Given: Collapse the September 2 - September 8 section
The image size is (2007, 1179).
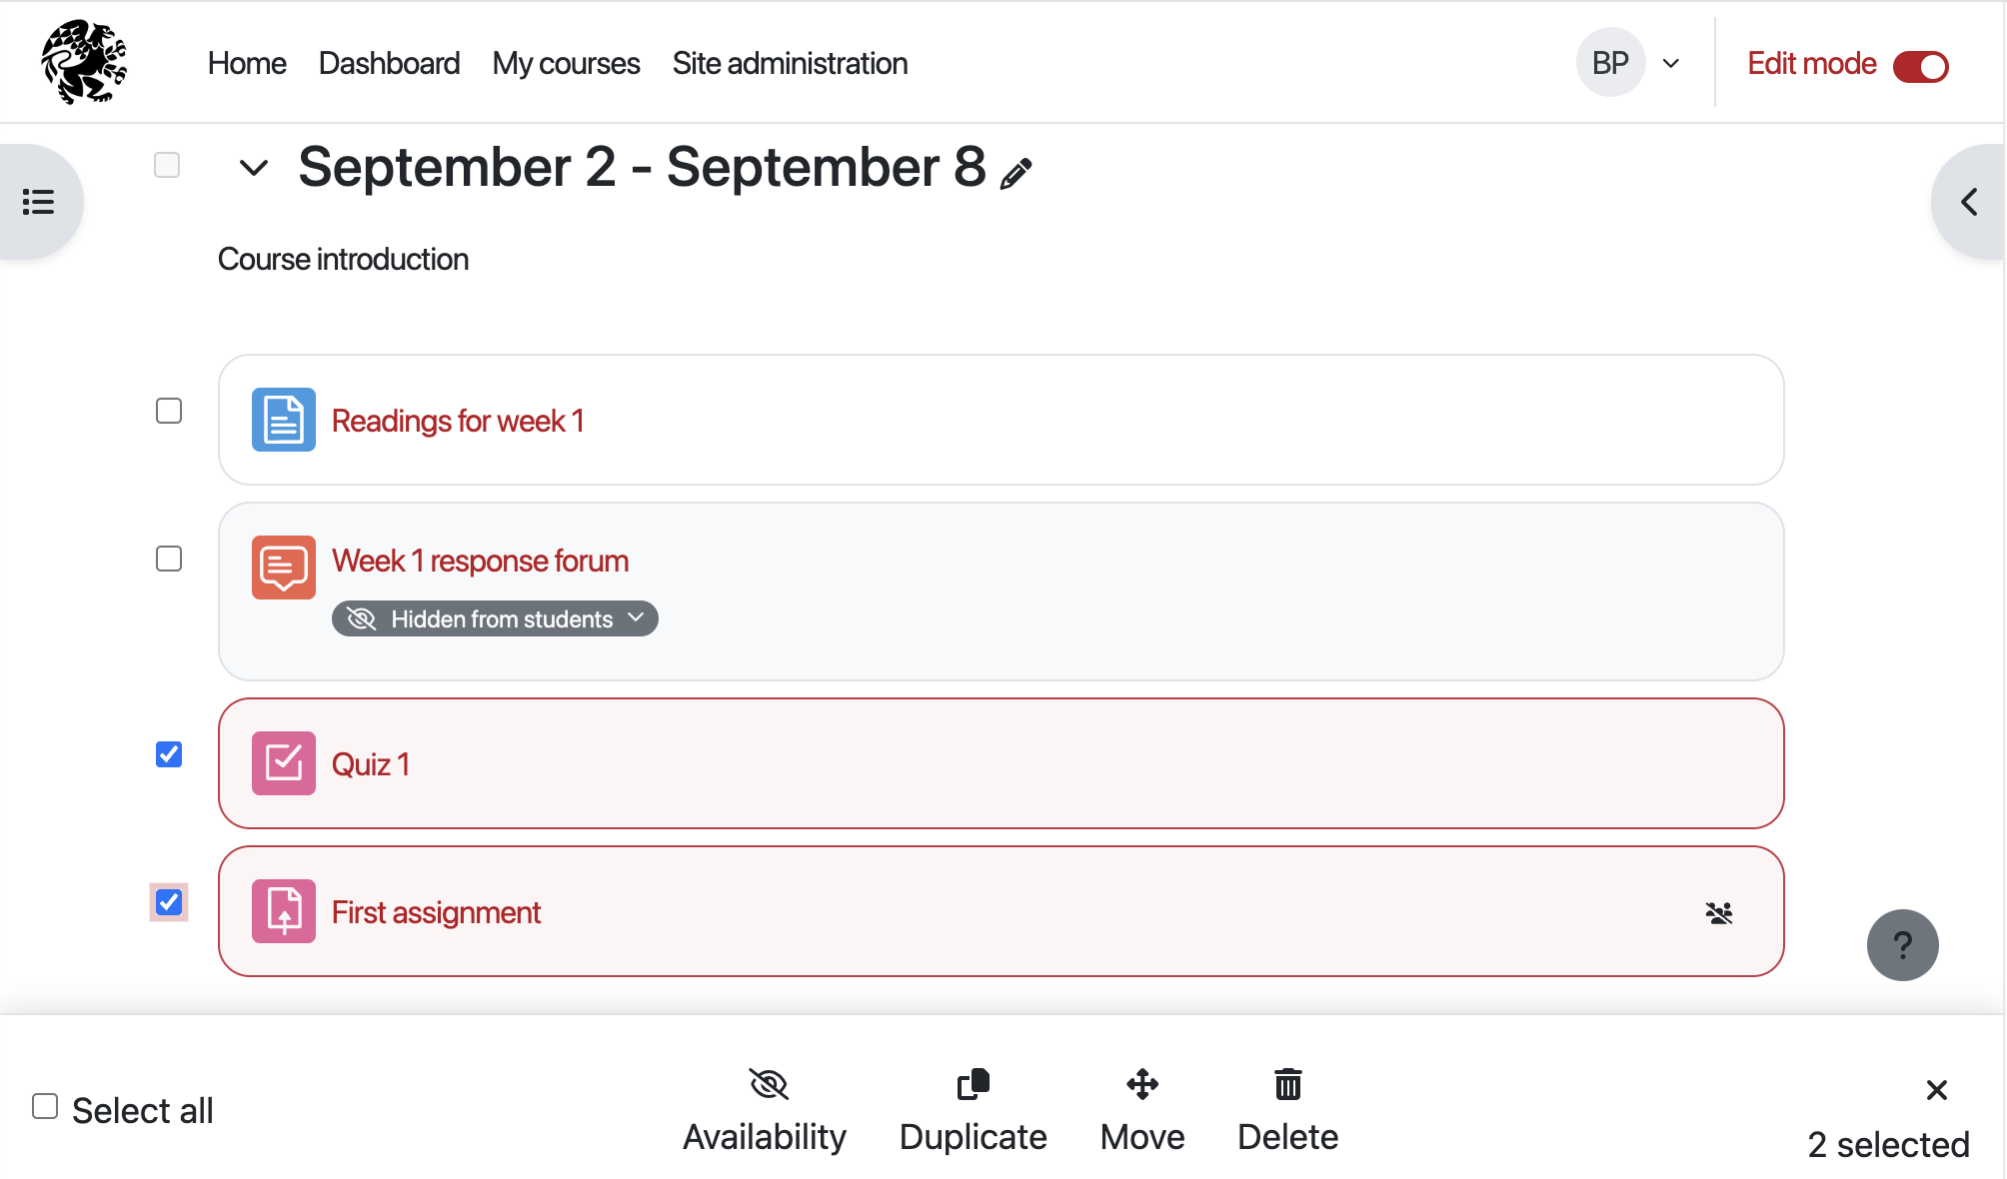Looking at the screenshot, I should [x=254, y=168].
